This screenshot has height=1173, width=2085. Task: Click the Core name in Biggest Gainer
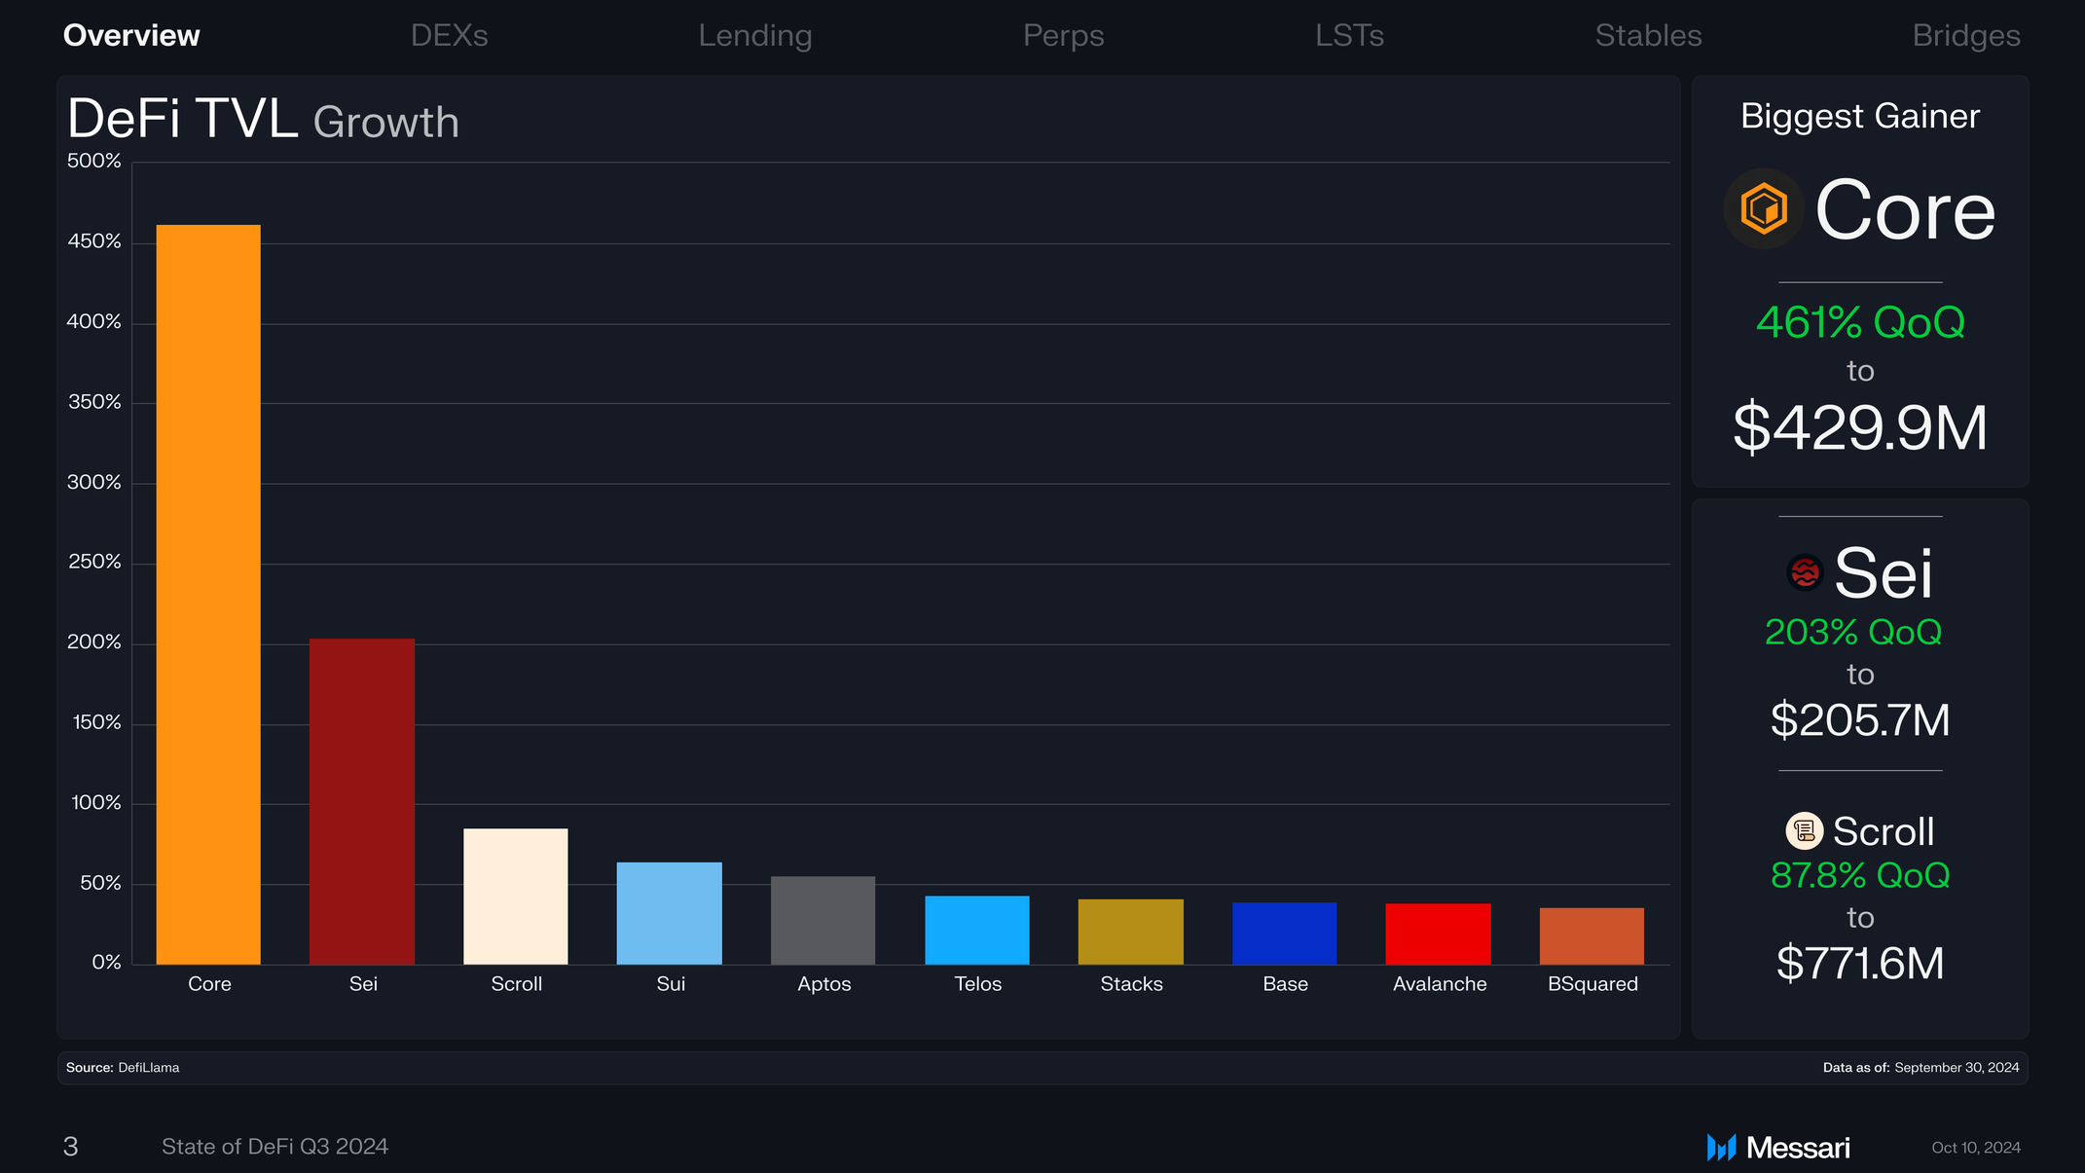1905,210
